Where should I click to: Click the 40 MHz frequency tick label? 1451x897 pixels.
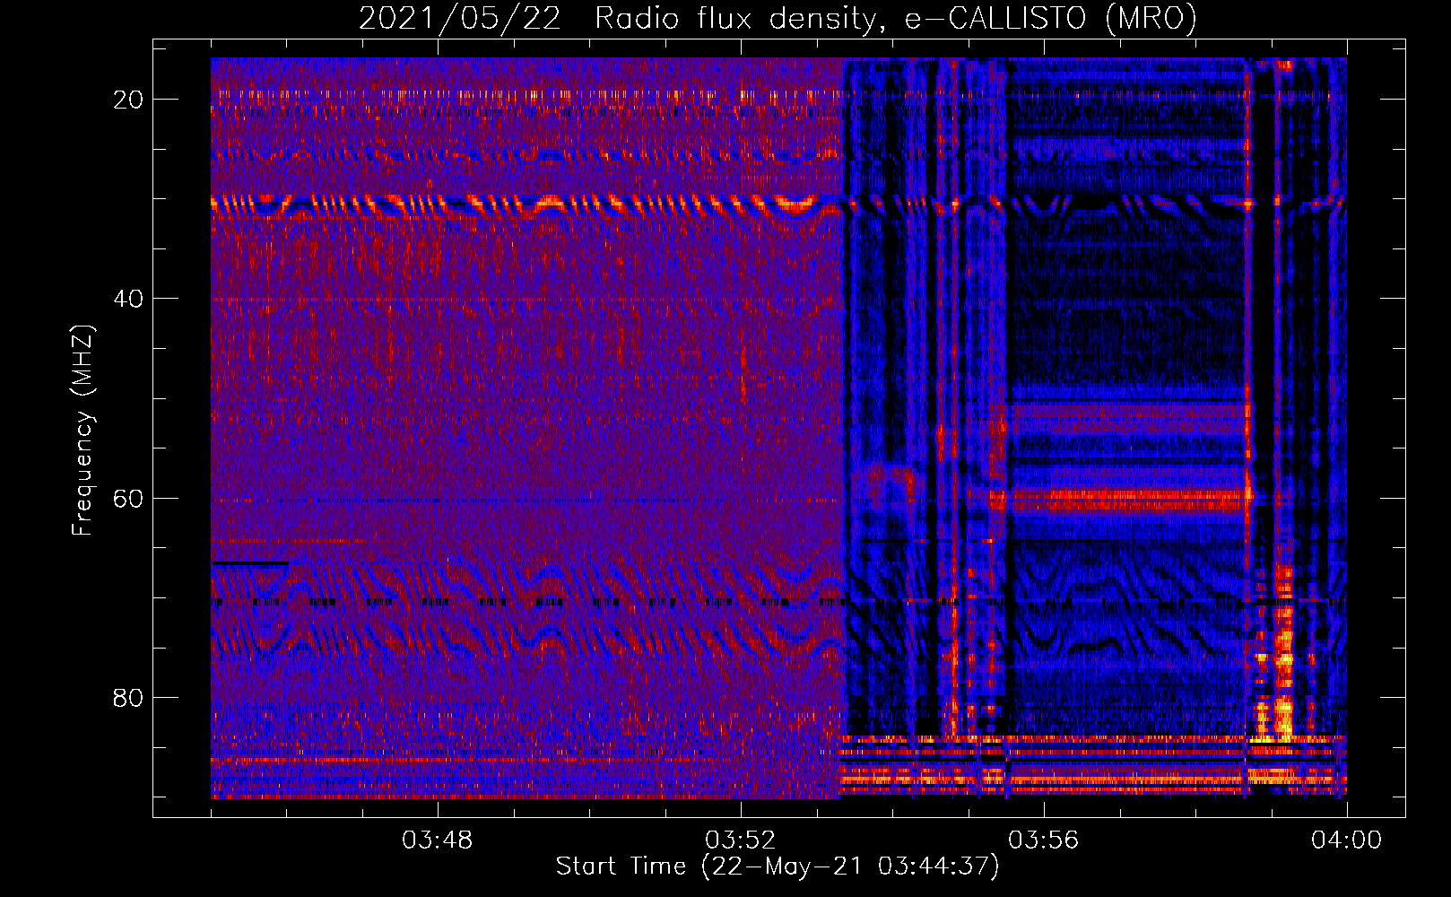click(128, 299)
